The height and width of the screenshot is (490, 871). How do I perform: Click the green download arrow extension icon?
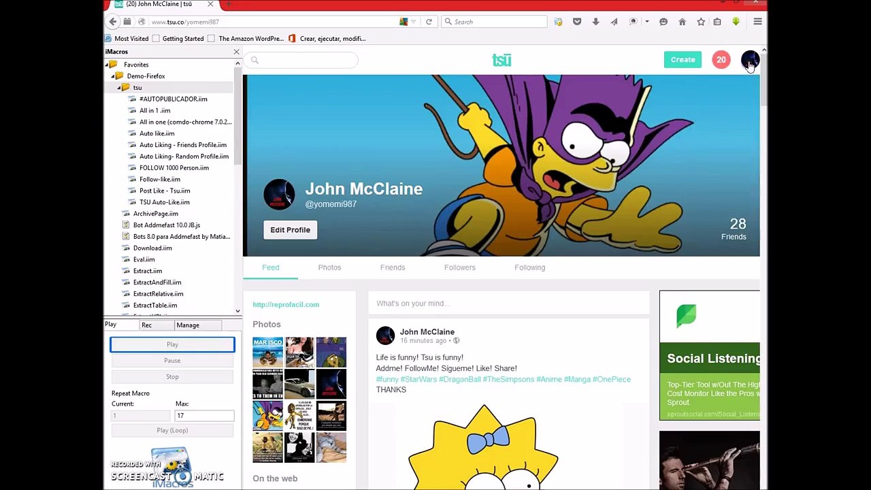736,22
